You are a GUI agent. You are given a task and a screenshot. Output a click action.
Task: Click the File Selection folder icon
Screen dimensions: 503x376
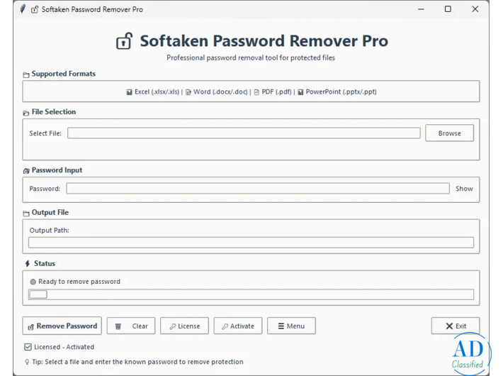click(x=26, y=113)
